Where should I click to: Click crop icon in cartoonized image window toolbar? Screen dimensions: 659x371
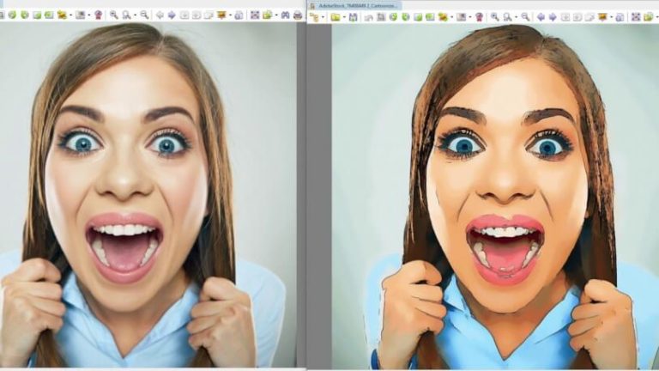(x=381, y=17)
